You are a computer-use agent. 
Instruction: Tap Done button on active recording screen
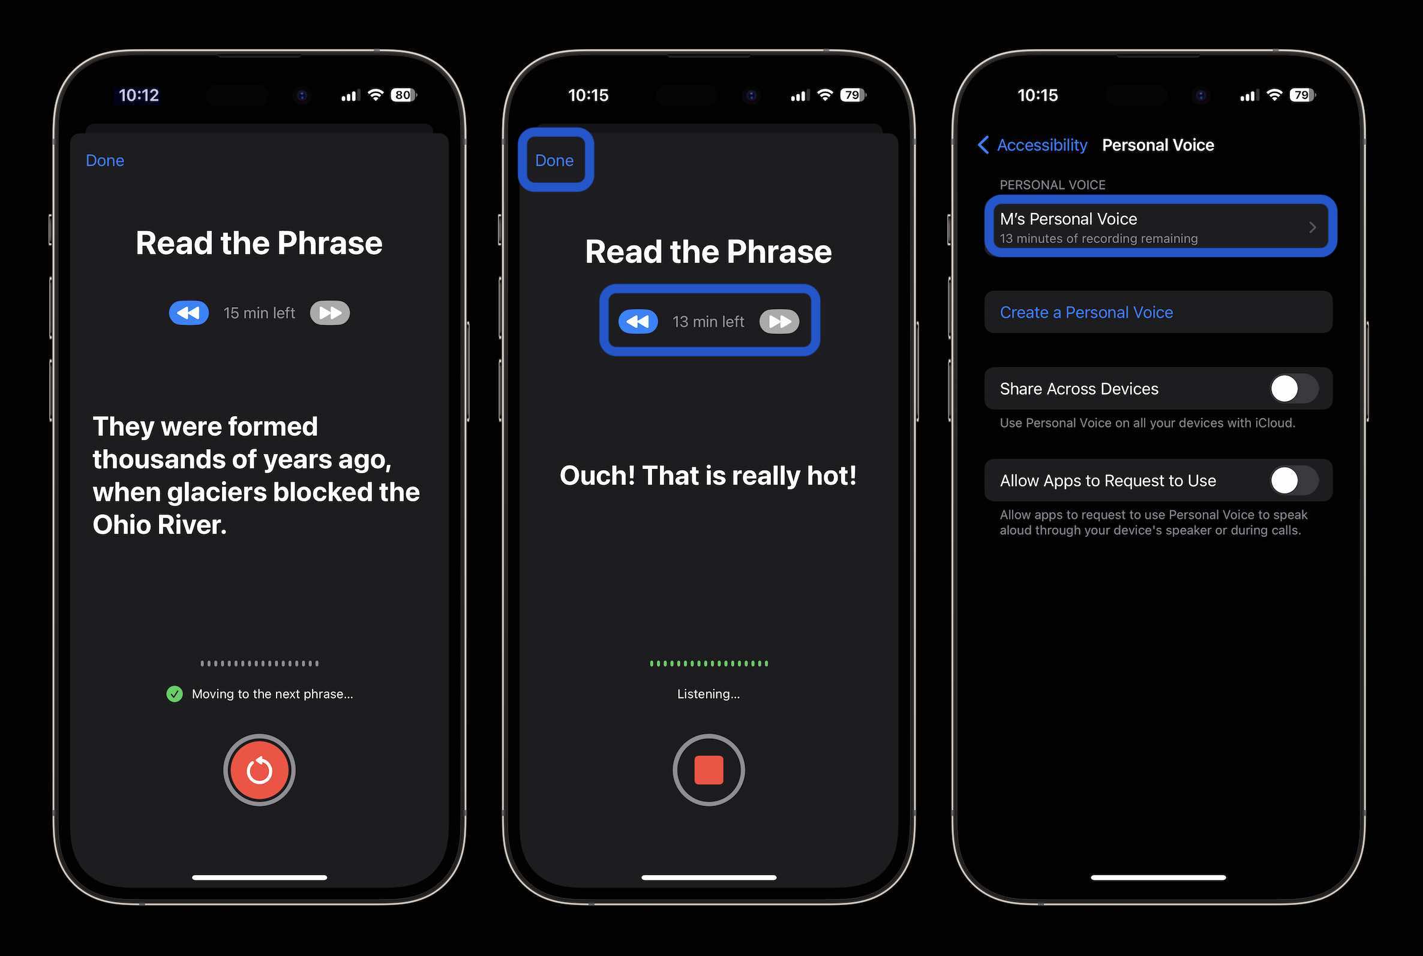click(554, 160)
